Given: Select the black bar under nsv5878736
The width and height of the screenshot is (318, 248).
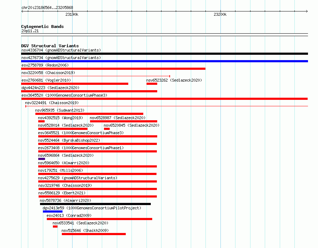Looking at the screenshot, I should coord(95,204).
